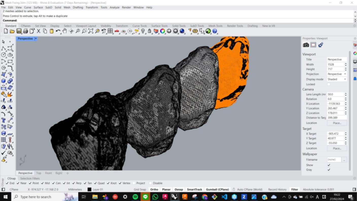Viewport: 357px width, 201px height.
Task: Click the wallpaper filename browse button
Action: (x=344, y=160)
